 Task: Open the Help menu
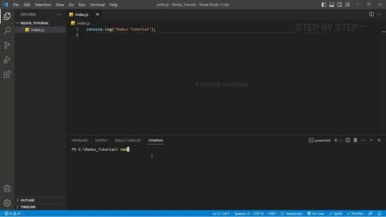pyautogui.click(x=113, y=5)
